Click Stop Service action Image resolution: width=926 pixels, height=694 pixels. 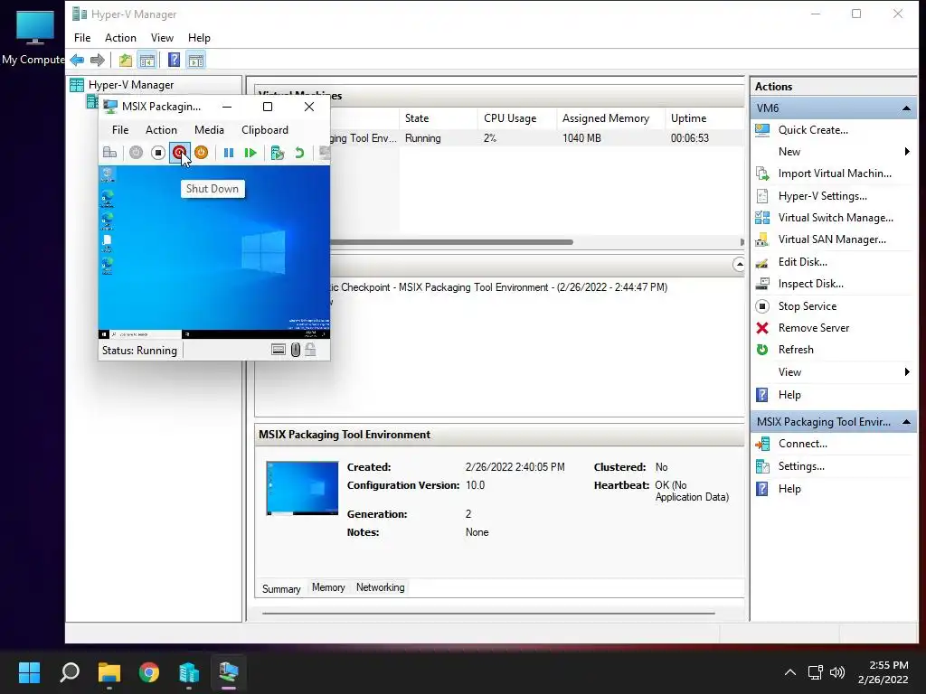click(x=808, y=306)
